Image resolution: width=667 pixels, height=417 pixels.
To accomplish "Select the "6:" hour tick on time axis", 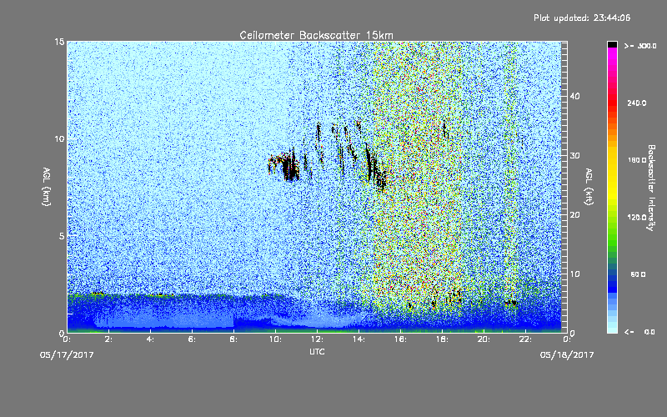I will (193, 339).
